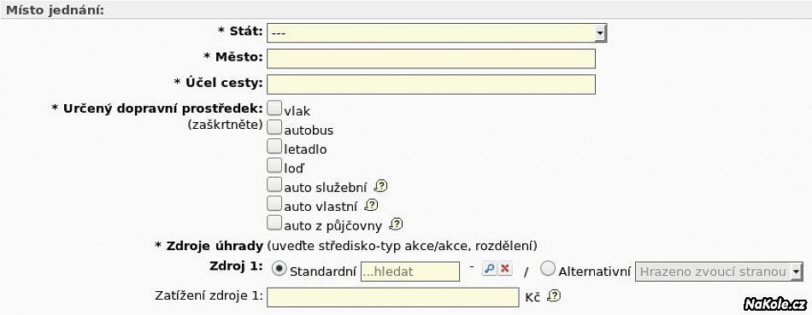Click the search magnifier icon for Zdroj 1
This screenshot has height=315, width=812.
coord(490,268)
